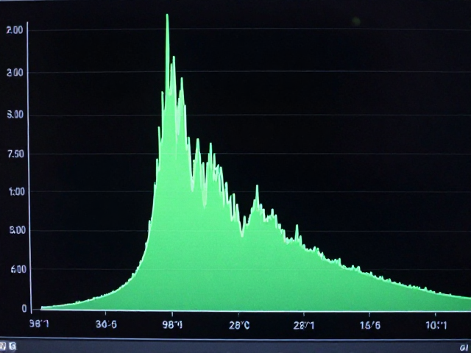Click the x-axis label 10:'1
Screen dimensions: 471x353
[x=436, y=325]
